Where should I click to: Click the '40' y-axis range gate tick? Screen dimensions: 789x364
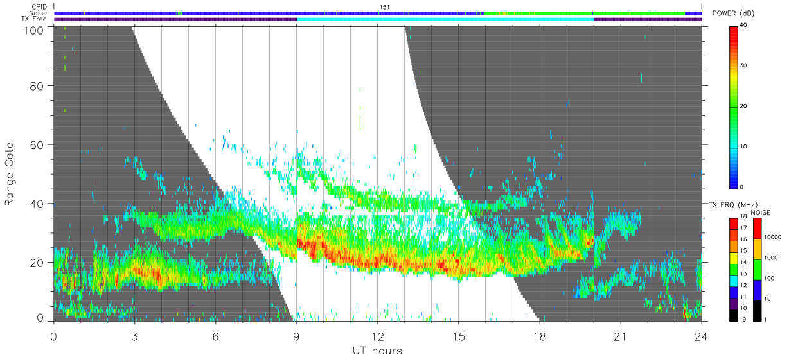pos(37,204)
